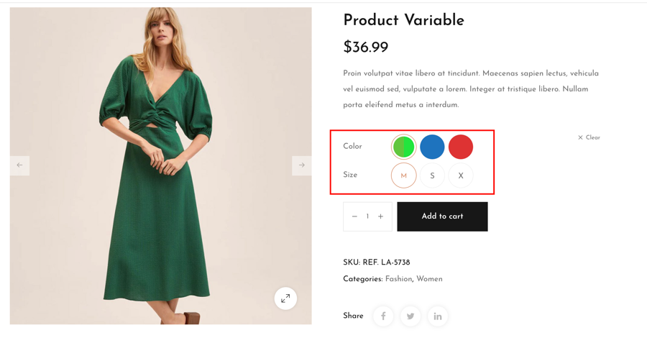Share product on Facebook
Viewport: 647px width, 338px height.
coord(383,316)
